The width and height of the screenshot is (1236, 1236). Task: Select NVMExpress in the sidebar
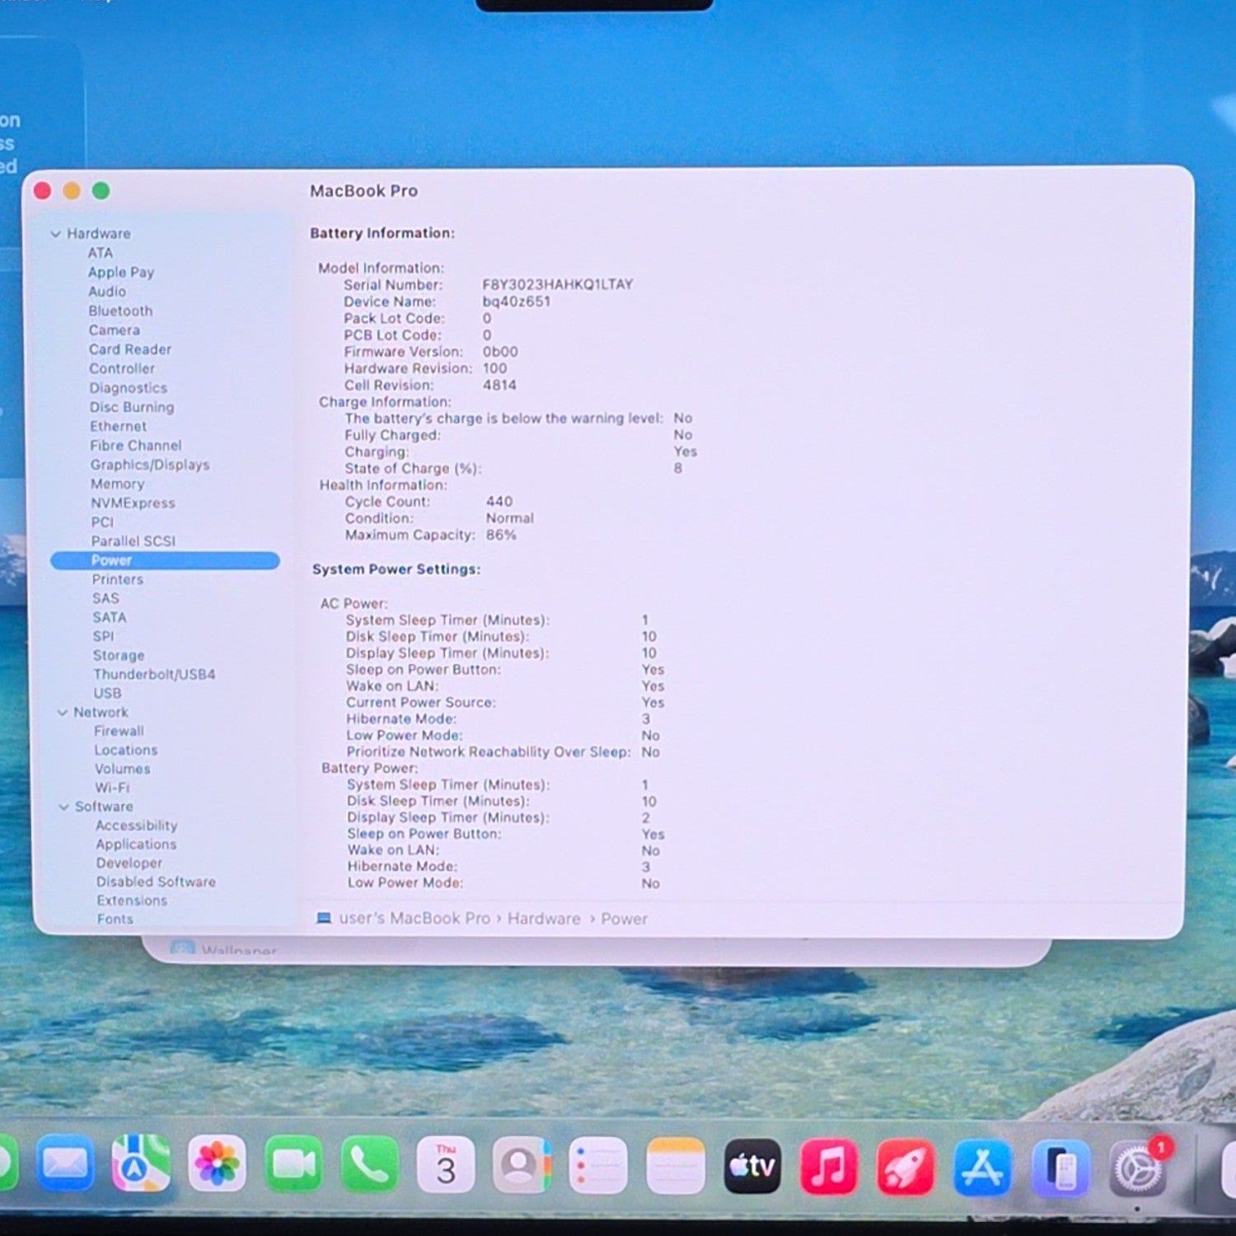[133, 503]
